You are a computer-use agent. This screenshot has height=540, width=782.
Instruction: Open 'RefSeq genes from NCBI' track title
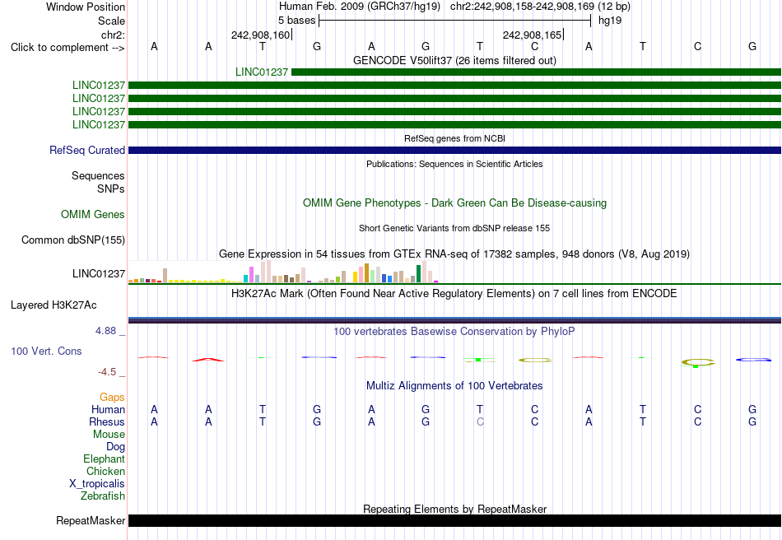(454, 138)
